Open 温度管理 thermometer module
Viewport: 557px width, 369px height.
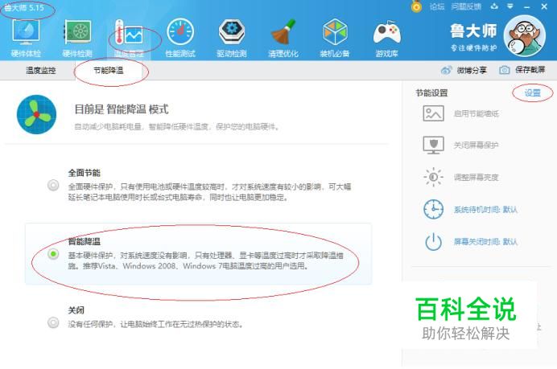(129, 39)
